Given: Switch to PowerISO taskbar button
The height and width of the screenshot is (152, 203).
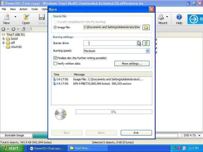Looking at the screenshot, I should coord(47,148).
